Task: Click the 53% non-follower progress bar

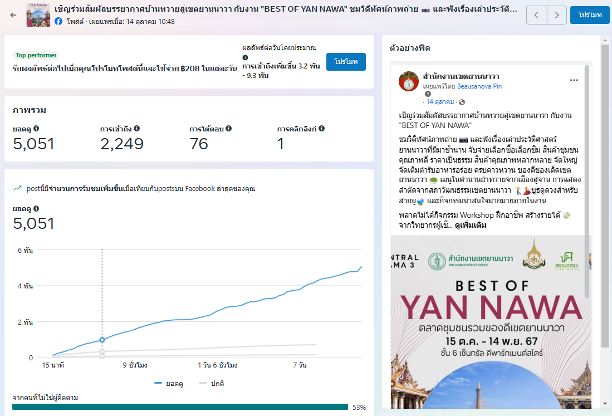Action: coord(180,407)
